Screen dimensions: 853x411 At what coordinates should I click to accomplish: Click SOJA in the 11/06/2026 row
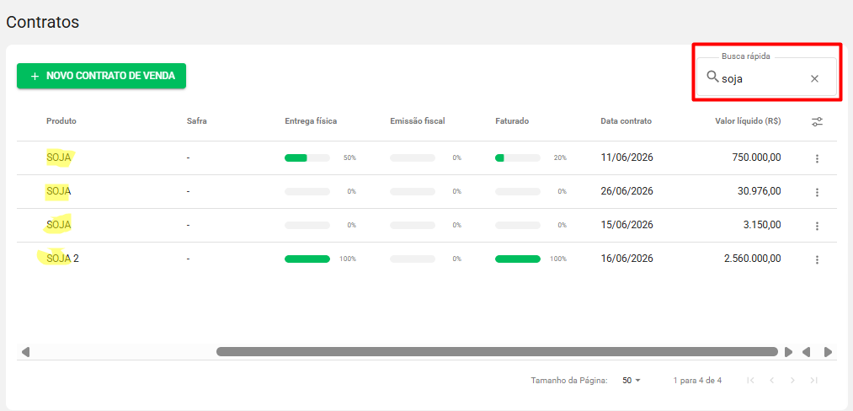pyautogui.click(x=59, y=157)
